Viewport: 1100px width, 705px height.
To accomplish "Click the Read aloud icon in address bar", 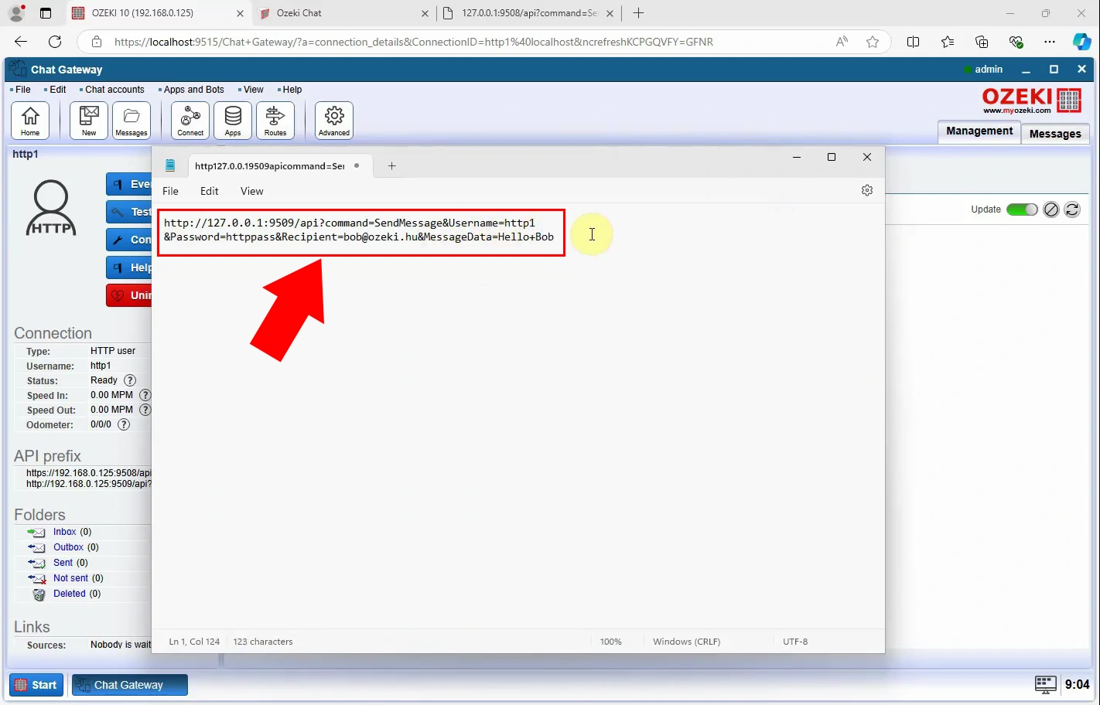I will [842, 42].
